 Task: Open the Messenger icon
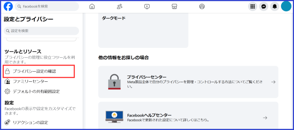pos(264,6)
